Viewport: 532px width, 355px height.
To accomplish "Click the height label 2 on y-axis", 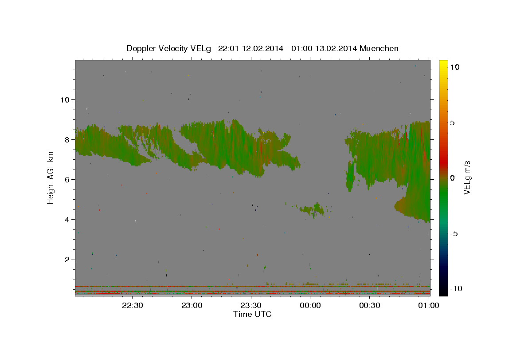I will (x=66, y=260).
